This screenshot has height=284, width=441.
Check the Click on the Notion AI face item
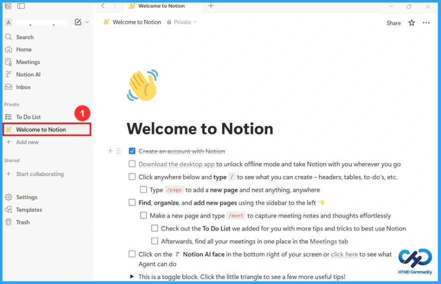point(132,254)
